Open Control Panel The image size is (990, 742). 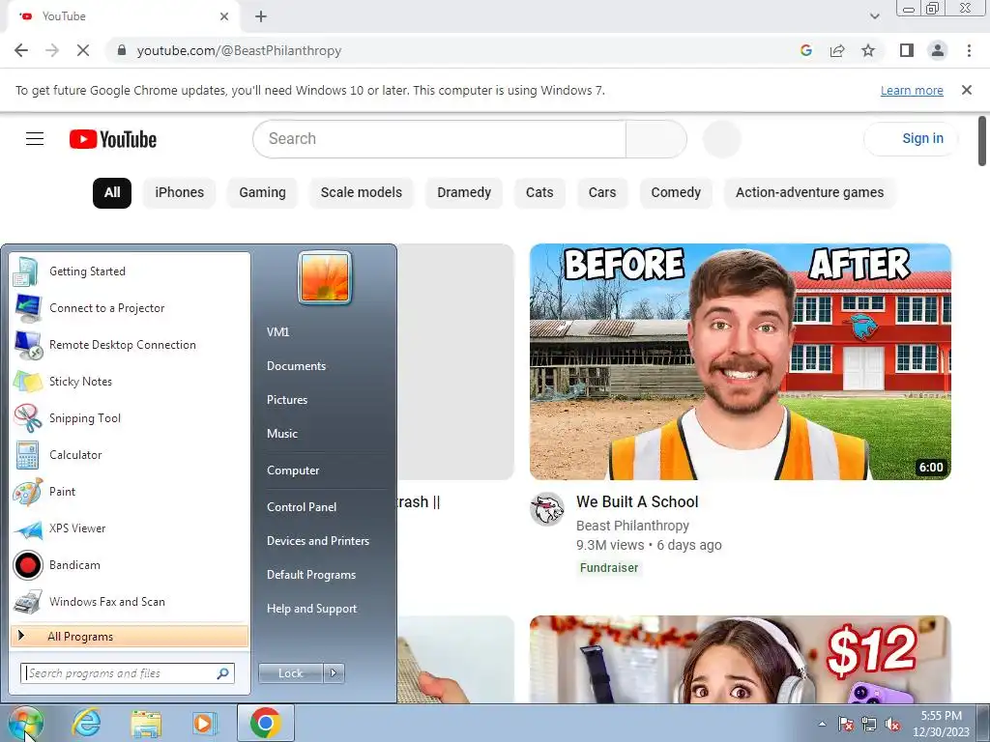point(302,507)
